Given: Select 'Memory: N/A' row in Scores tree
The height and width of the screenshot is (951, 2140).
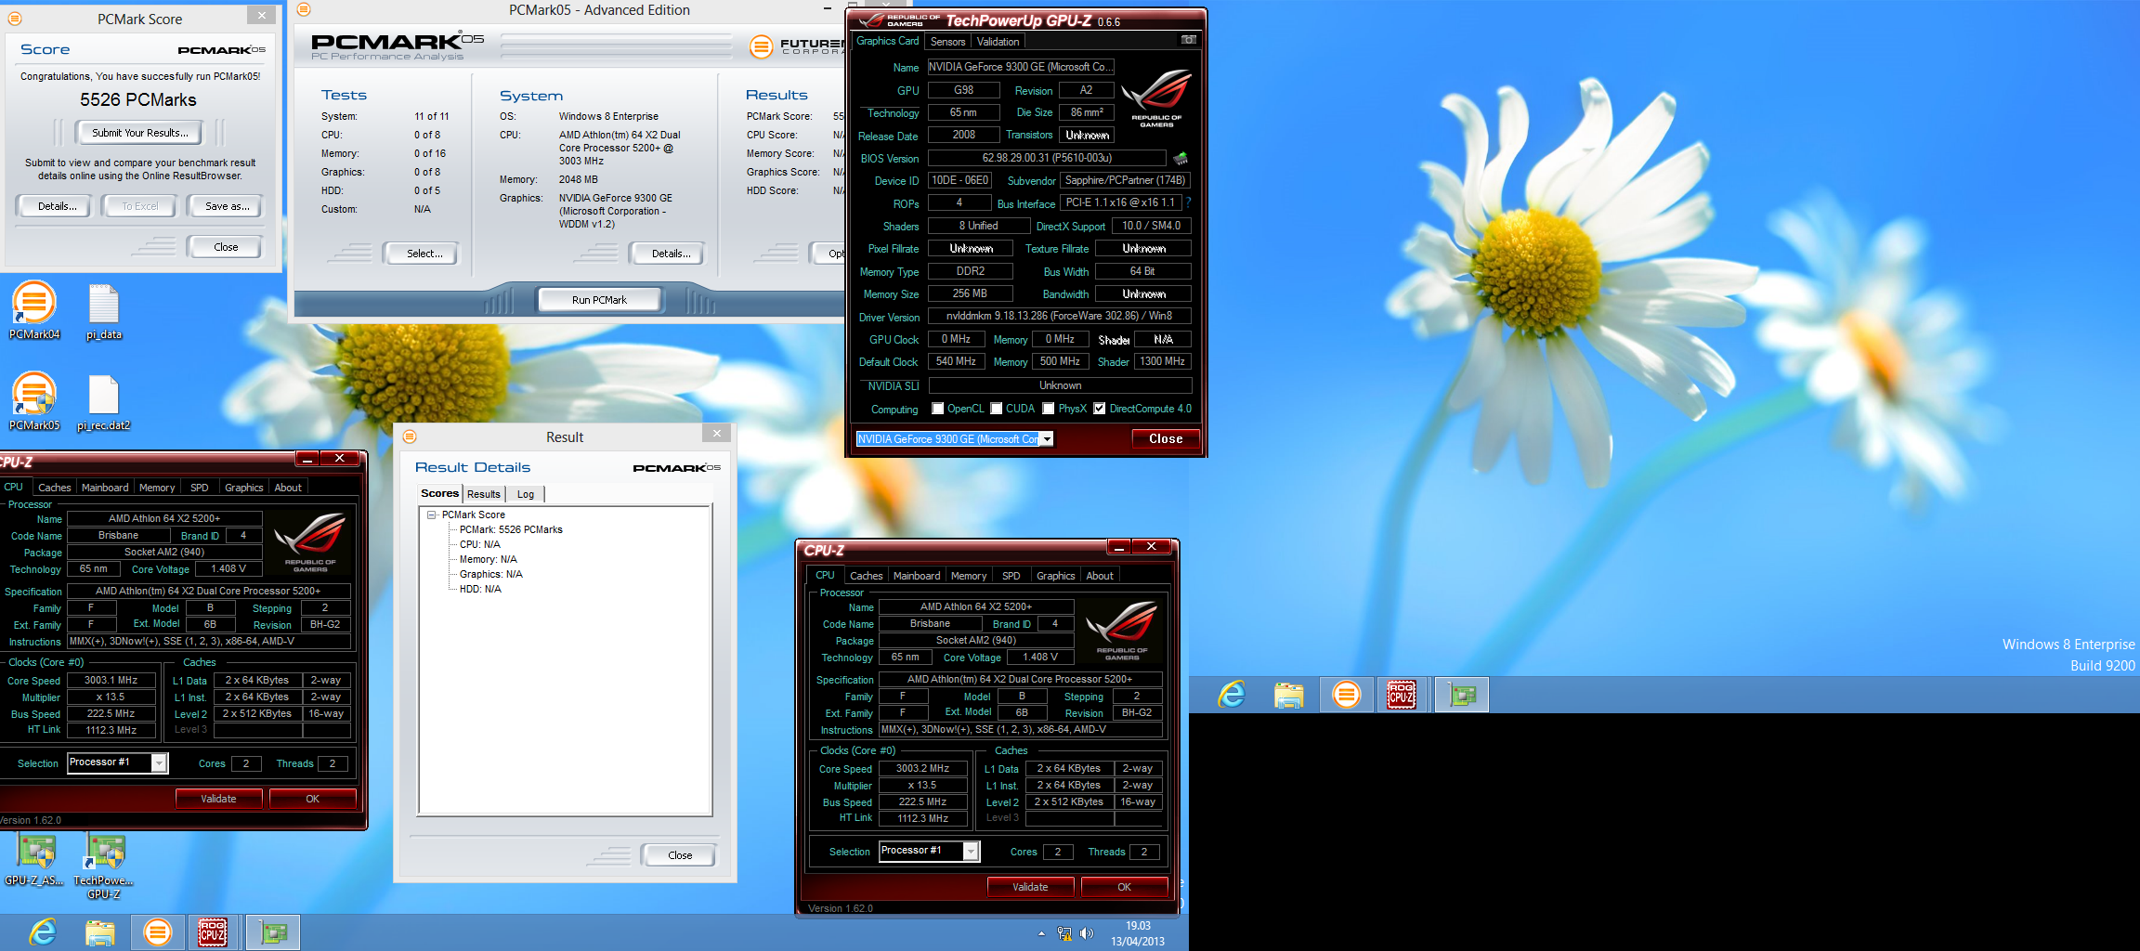Looking at the screenshot, I should (x=489, y=559).
